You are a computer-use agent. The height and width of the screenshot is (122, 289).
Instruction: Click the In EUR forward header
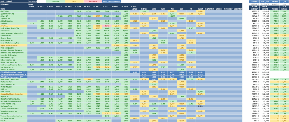[x=264, y=8]
